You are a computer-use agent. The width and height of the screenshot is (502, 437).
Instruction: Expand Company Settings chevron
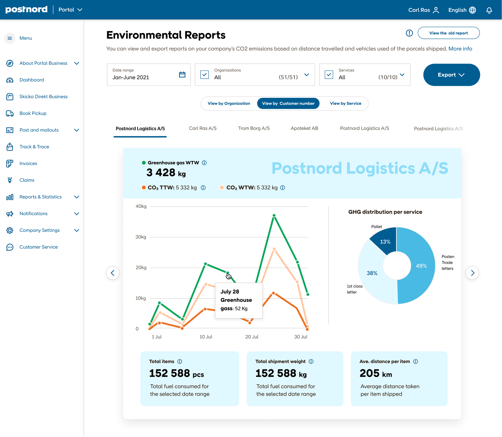tap(77, 230)
